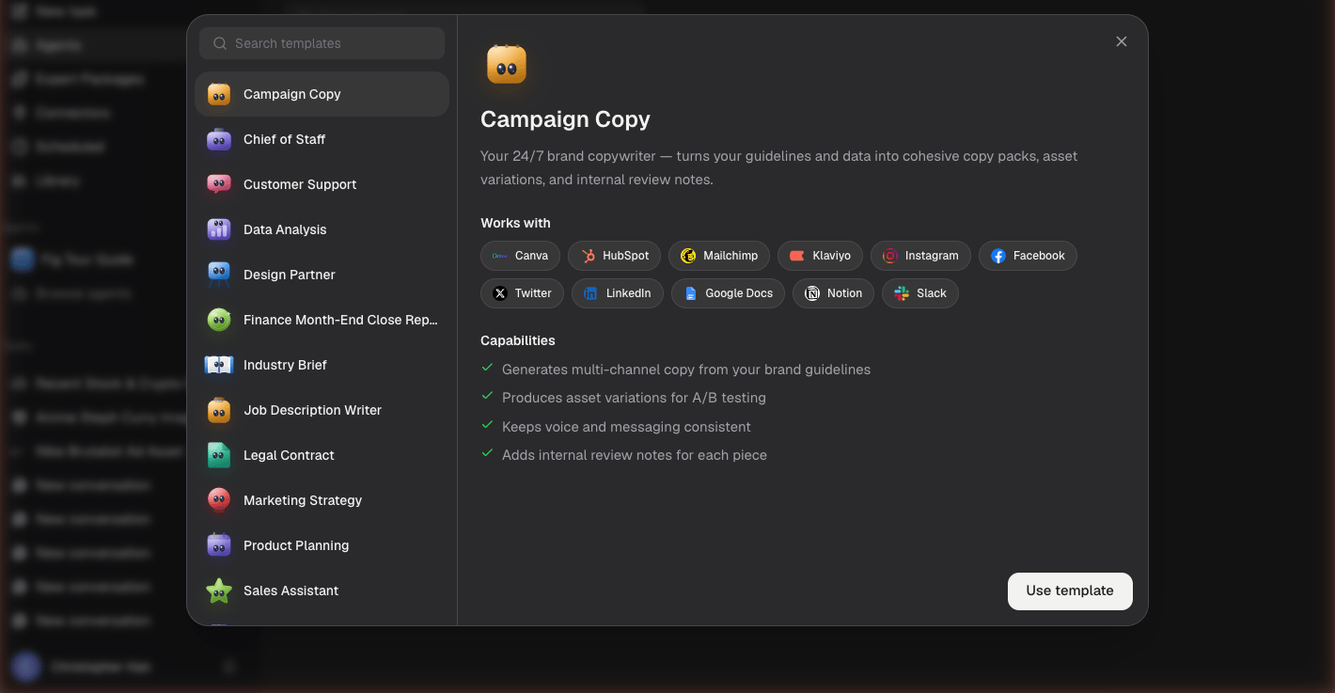Click 'Generates multi-channel copy from your brand guidelines'
This screenshot has height=693, width=1335.
point(686,370)
